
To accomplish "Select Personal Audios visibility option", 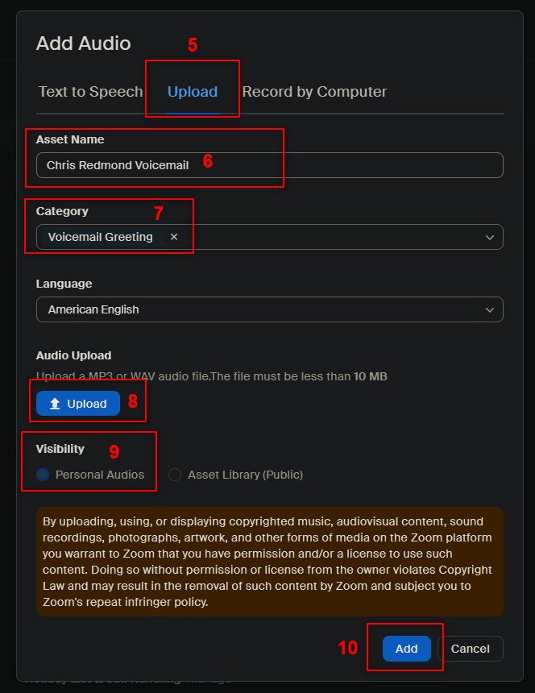I will coord(43,475).
